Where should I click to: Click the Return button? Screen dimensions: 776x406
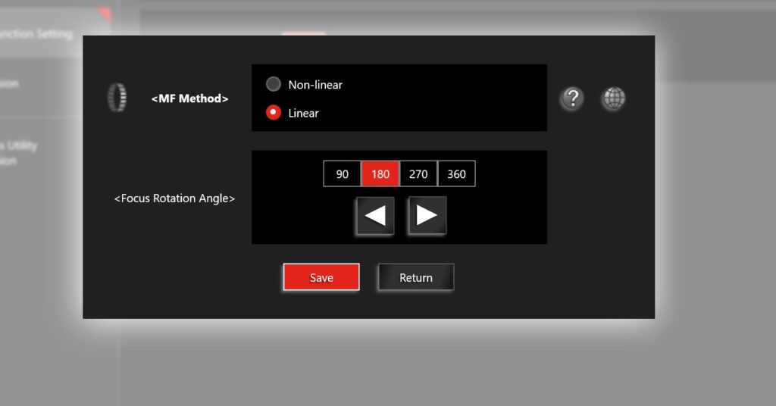(416, 277)
